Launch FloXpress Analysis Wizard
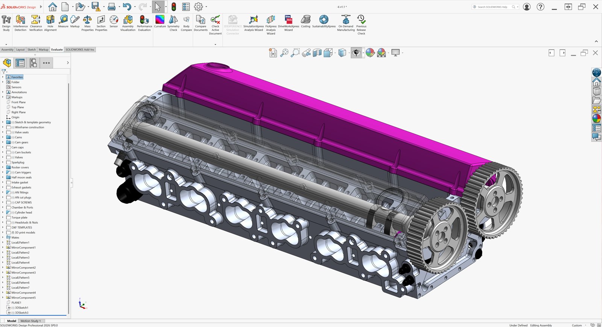The image size is (602, 327). tap(271, 25)
